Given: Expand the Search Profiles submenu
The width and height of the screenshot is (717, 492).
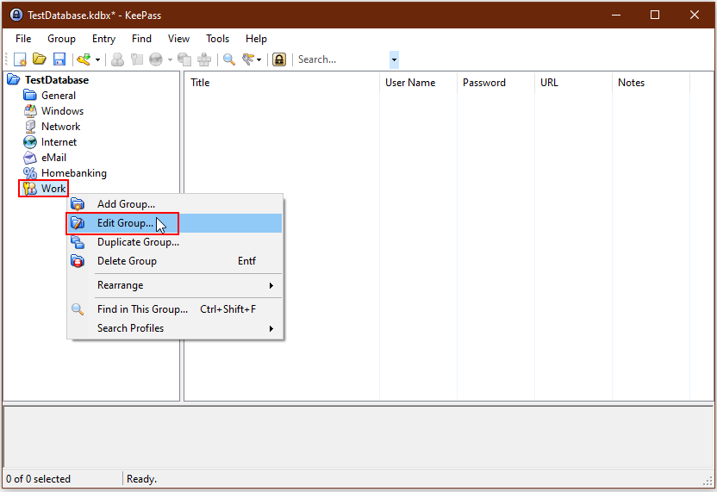Looking at the screenshot, I should pyautogui.click(x=175, y=328).
